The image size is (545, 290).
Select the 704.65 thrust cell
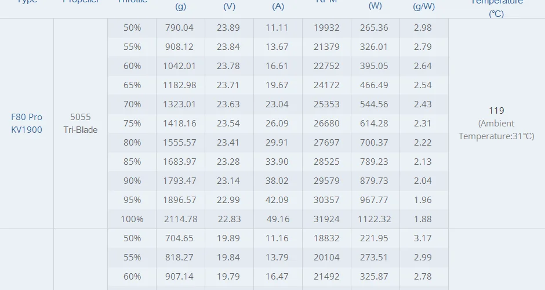tap(180, 238)
